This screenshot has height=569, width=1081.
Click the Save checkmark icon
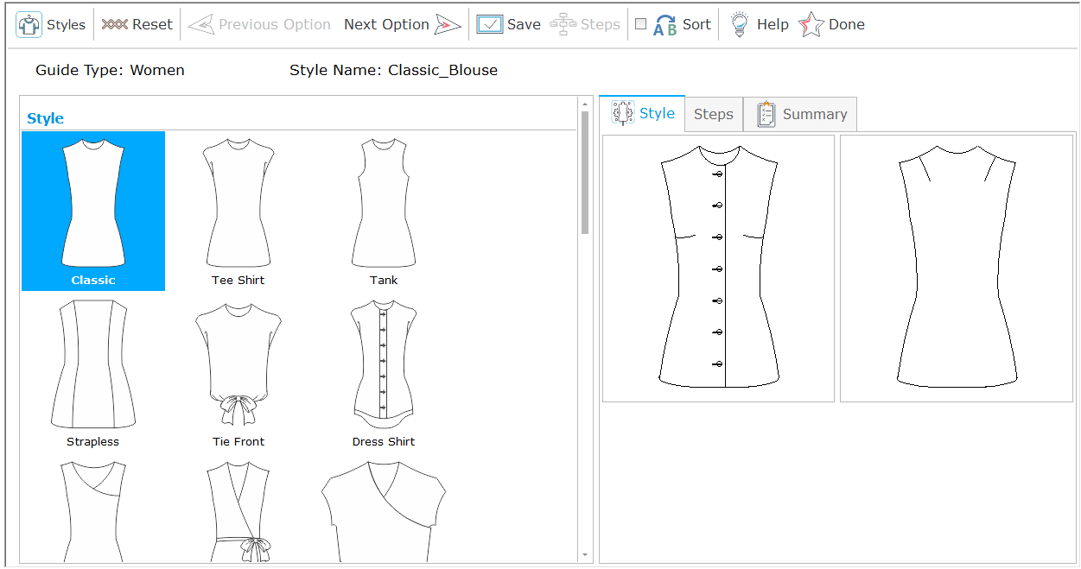click(489, 24)
